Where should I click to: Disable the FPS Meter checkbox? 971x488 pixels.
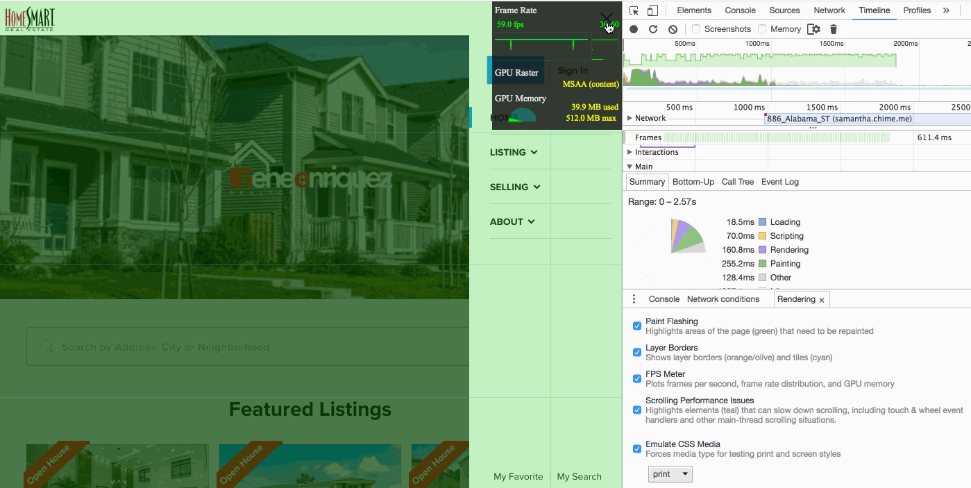(637, 378)
